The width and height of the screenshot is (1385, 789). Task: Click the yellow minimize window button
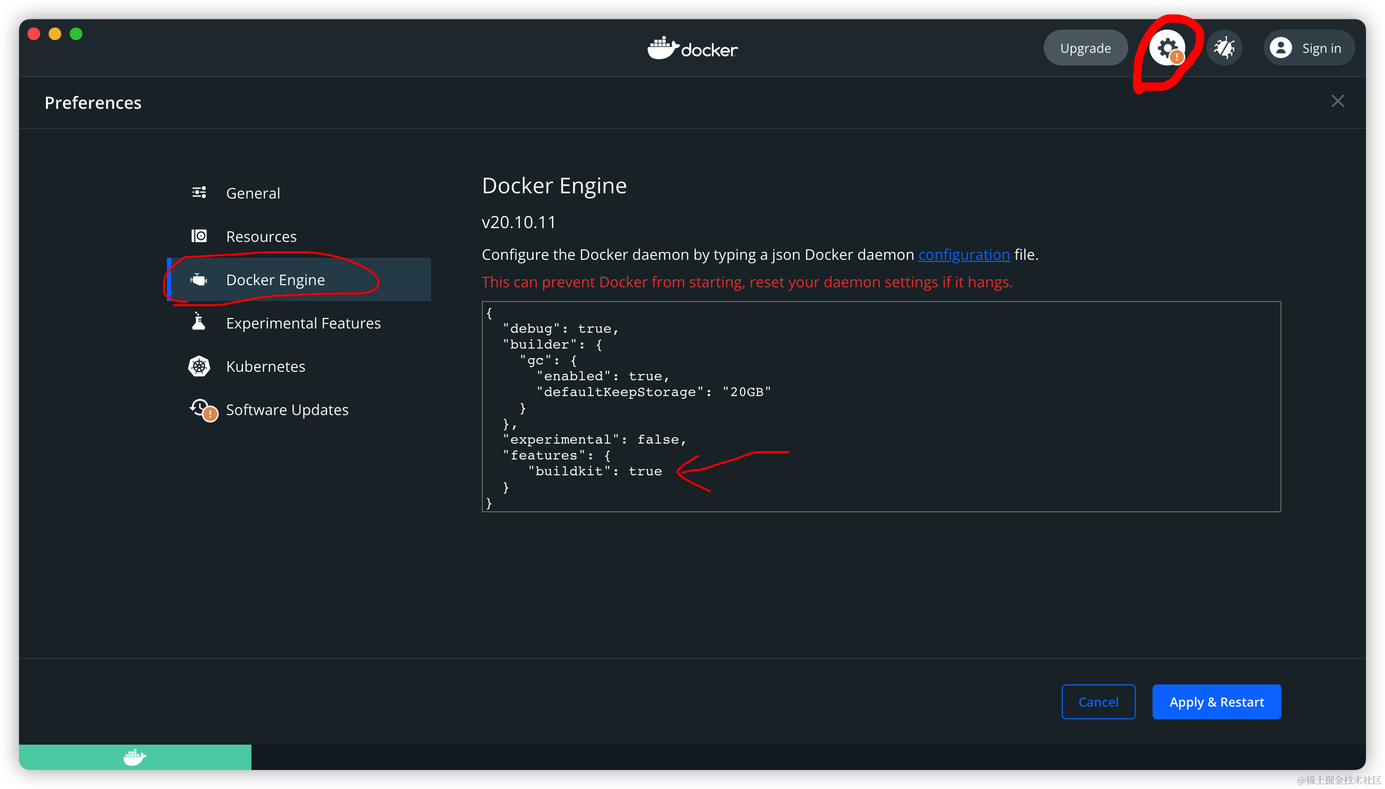click(55, 34)
